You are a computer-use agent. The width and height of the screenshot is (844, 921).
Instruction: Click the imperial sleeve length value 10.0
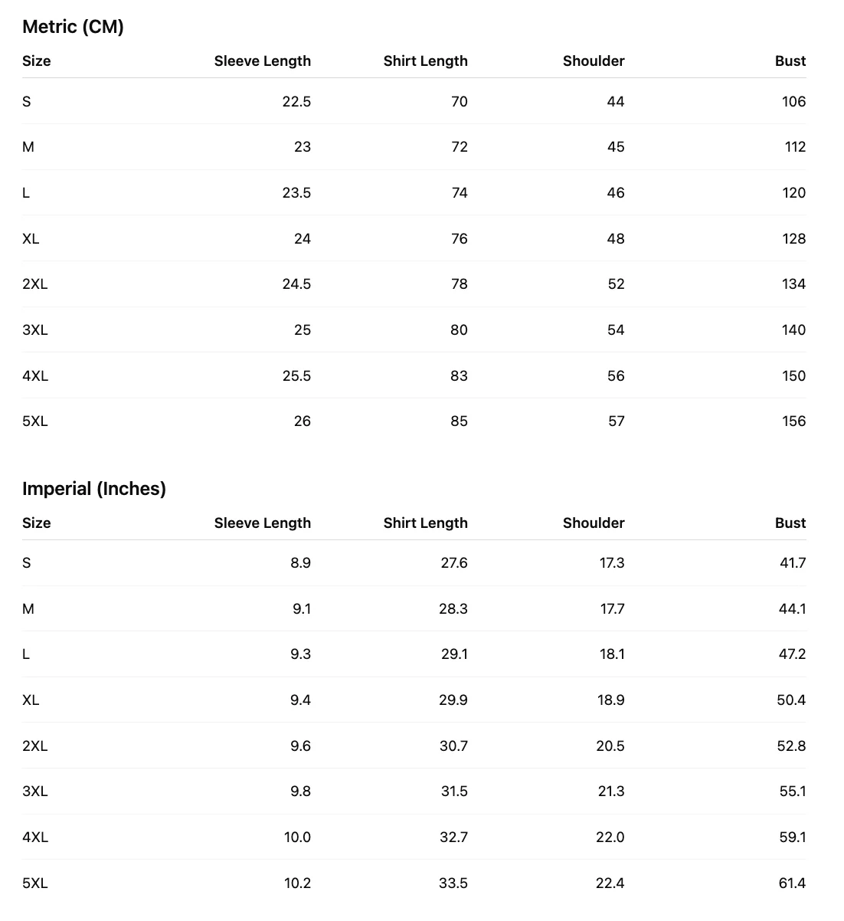click(297, 837)
